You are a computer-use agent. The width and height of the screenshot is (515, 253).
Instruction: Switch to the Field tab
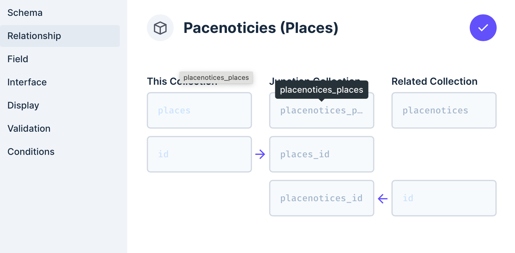click(17, 59)
